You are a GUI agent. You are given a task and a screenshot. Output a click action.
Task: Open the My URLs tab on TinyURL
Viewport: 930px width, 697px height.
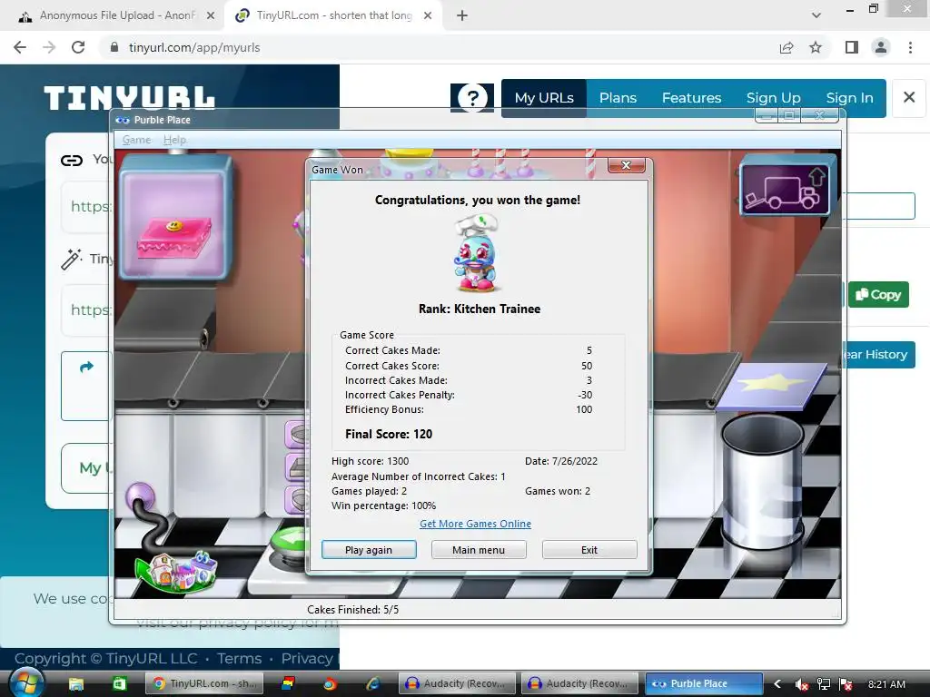[544, 98]
